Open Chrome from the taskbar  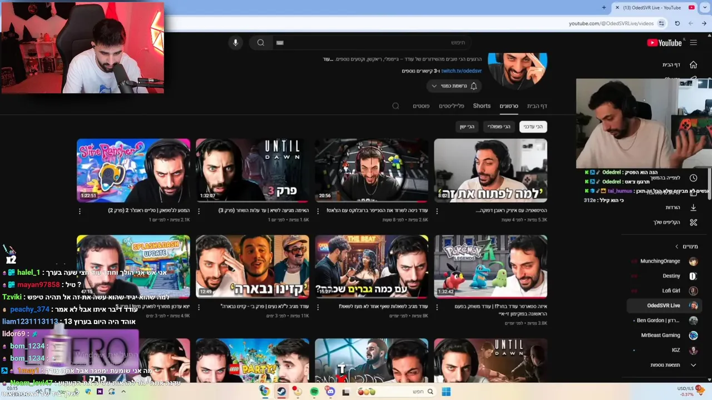(264, 392)
